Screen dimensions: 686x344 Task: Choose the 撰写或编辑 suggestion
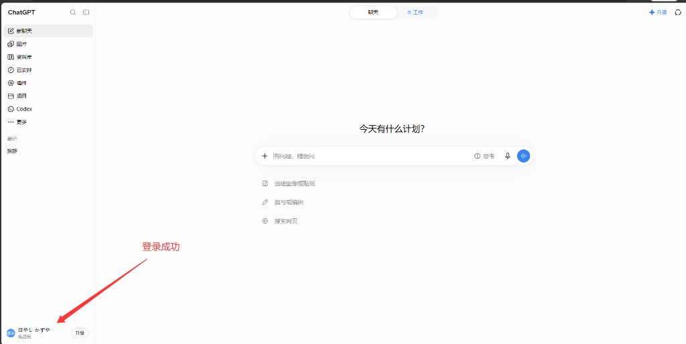pos(283,202)
